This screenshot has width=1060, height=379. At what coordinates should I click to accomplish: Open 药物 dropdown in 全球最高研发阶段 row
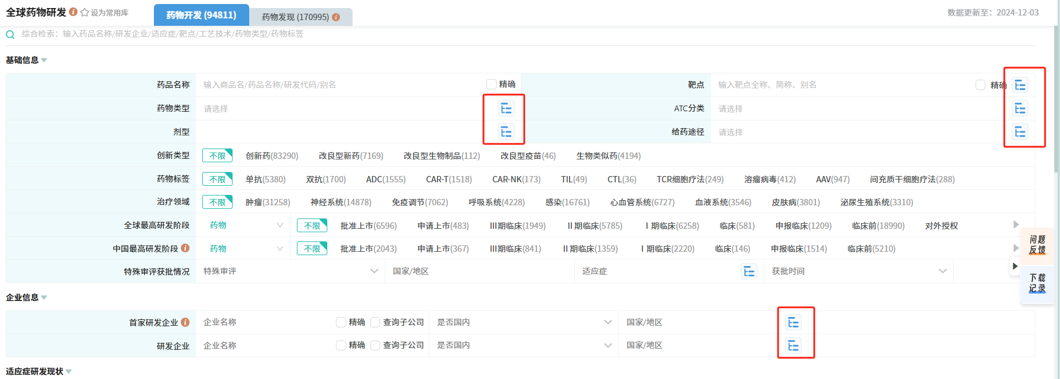tap(246, 225)
